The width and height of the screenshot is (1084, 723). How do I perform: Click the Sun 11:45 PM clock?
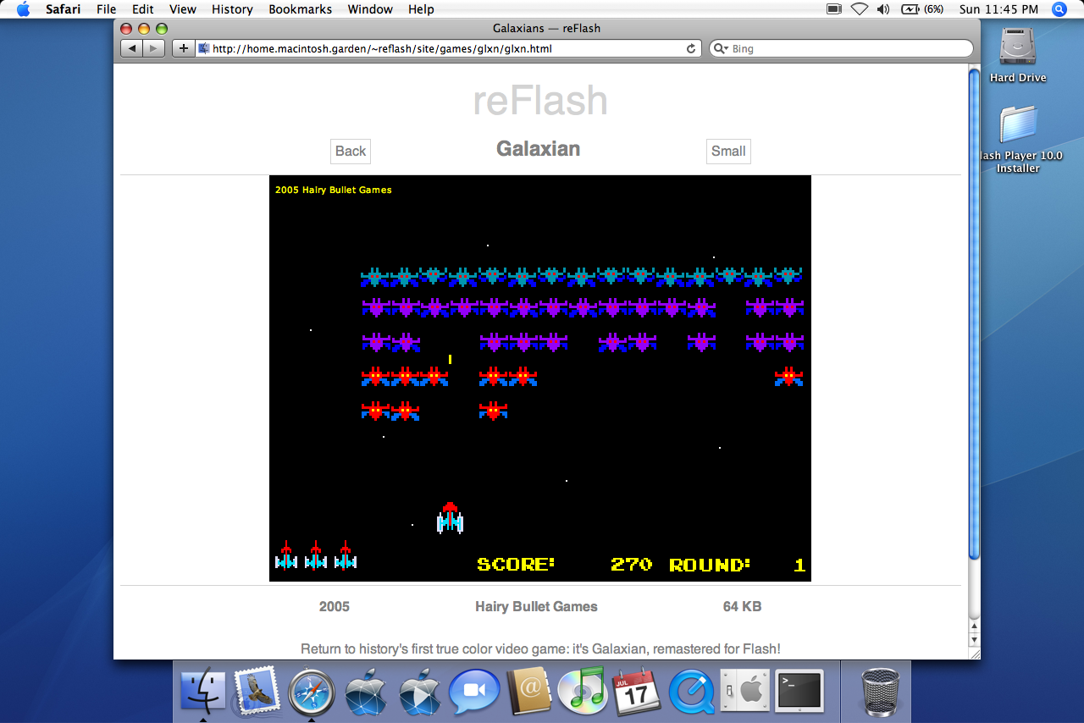point(998,9)
